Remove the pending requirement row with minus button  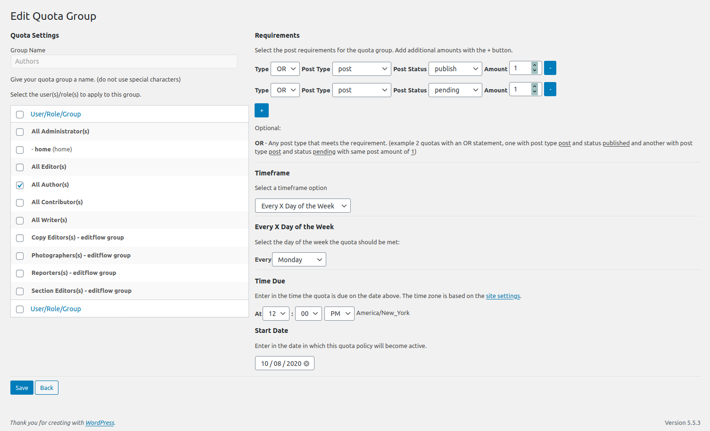[x=550, y=89]
